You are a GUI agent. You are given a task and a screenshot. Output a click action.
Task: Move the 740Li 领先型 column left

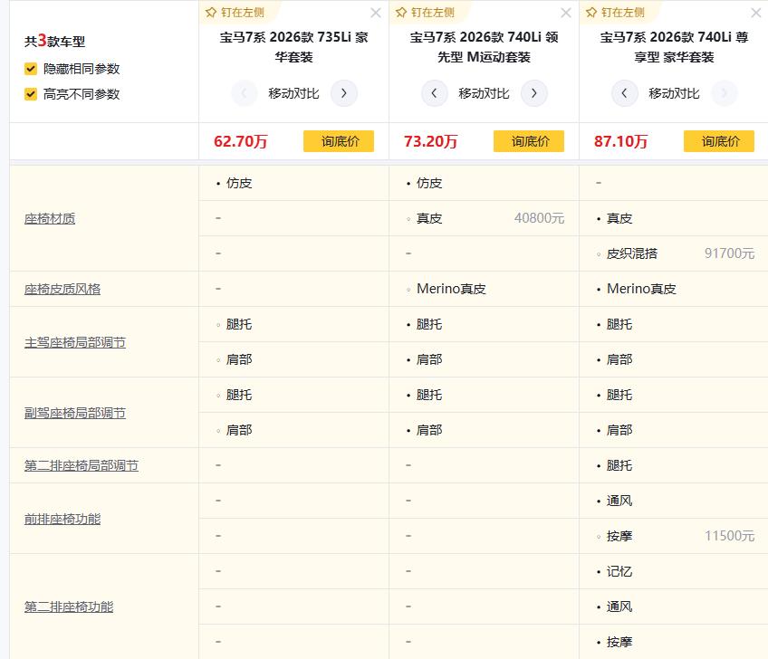434,93
